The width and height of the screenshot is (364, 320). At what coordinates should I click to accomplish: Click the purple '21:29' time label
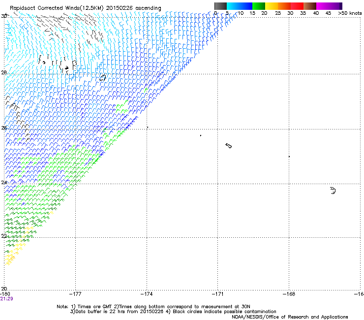[6, 299]
